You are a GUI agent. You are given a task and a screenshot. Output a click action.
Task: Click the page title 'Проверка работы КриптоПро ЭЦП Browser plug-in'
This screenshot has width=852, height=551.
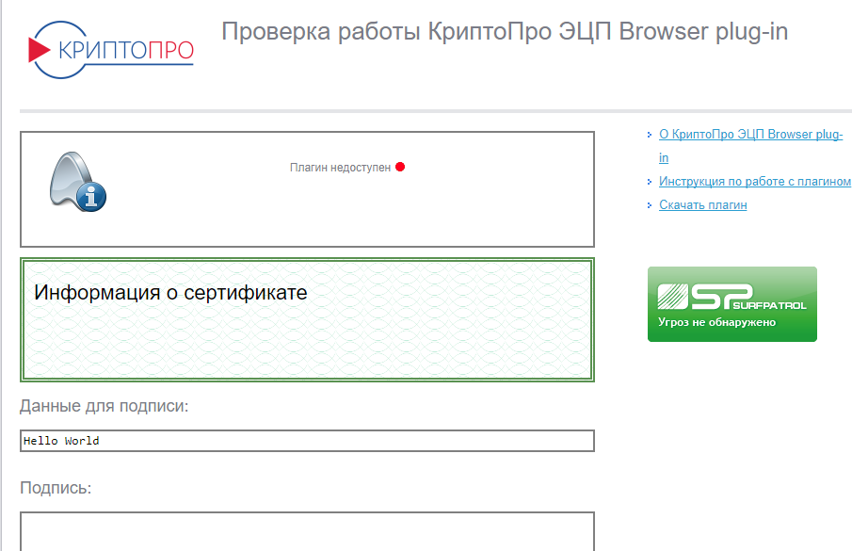click(x=505, y=31)
